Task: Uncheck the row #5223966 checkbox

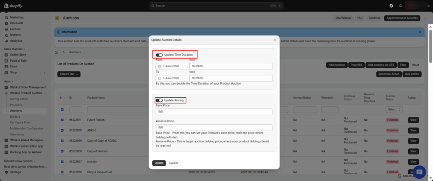Action: click(62, 172)
